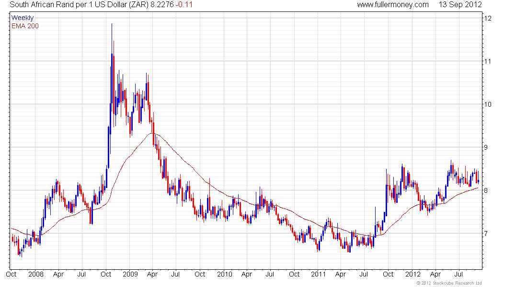The image size is (527, 287).
Task: Click the Jul label between 2008 and 2009
Action: click(81, 274)
